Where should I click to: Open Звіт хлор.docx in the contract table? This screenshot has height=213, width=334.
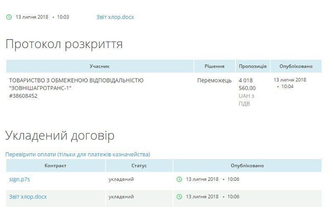28,197
